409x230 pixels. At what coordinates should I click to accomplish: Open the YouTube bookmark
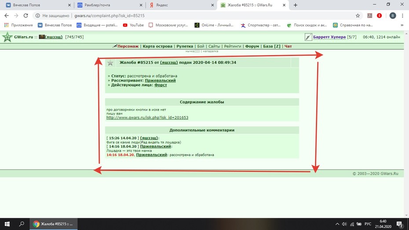[x=133, y=25]
